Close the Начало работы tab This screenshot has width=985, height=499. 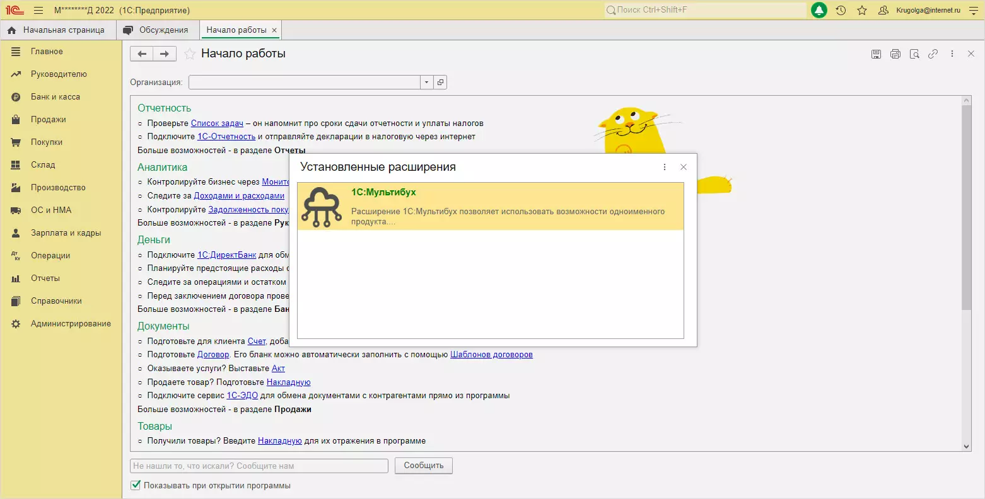point(274,30)
